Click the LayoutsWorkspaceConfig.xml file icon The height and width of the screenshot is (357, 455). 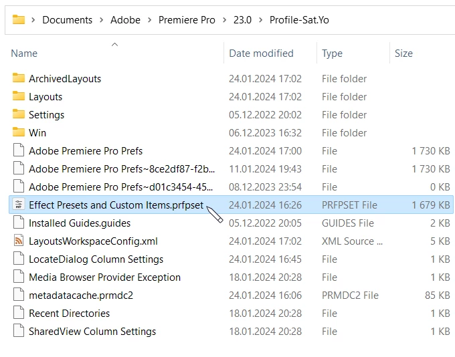[19, 241]
